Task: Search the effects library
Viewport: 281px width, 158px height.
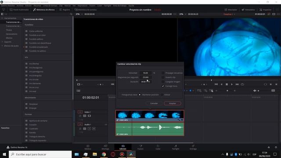Action: 71,14
